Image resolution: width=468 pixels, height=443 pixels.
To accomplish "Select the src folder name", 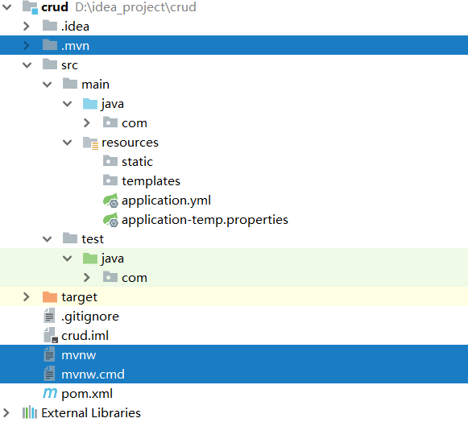I will (x=69, y=65).
